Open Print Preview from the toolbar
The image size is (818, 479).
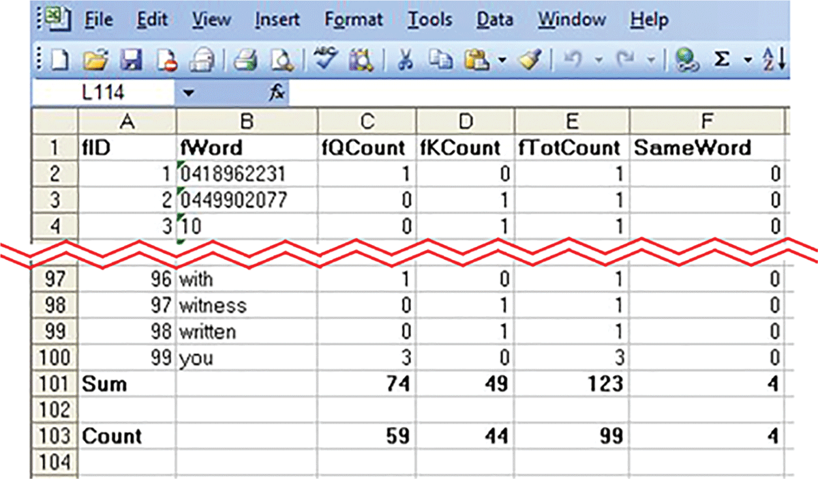coord(281,61)
